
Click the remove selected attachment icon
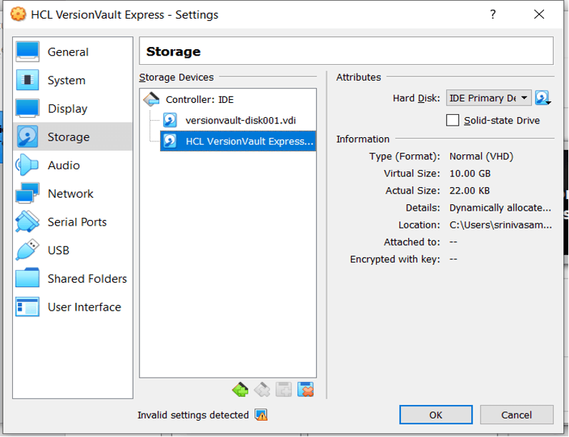(305, 390)
